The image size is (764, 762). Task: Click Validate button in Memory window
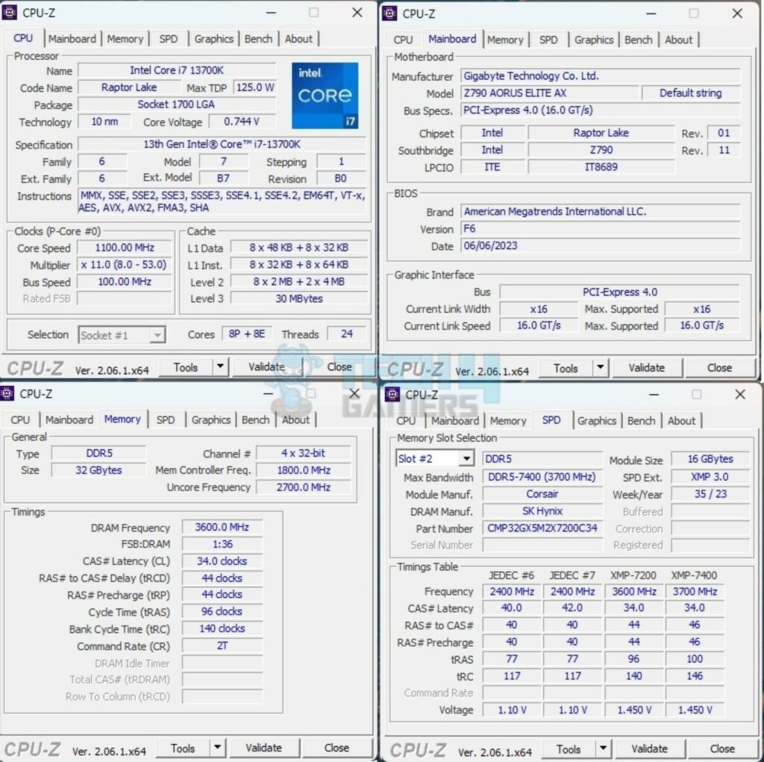click(263, 747)
